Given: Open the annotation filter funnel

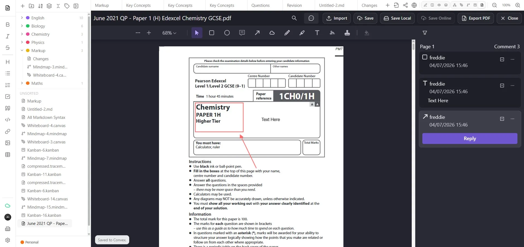Looking at the screenshot, I should pyautogui.click(x=425, y=33).
